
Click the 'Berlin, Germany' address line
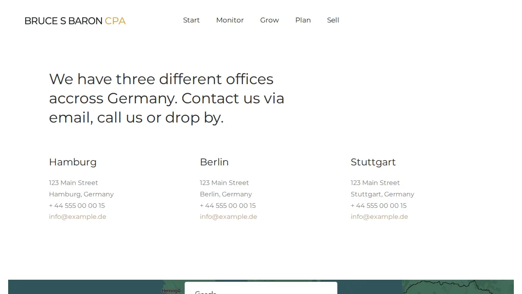pos(226,194)
